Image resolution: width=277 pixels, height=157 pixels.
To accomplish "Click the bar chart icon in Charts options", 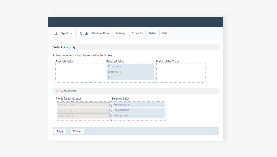I will pos(86,33).
